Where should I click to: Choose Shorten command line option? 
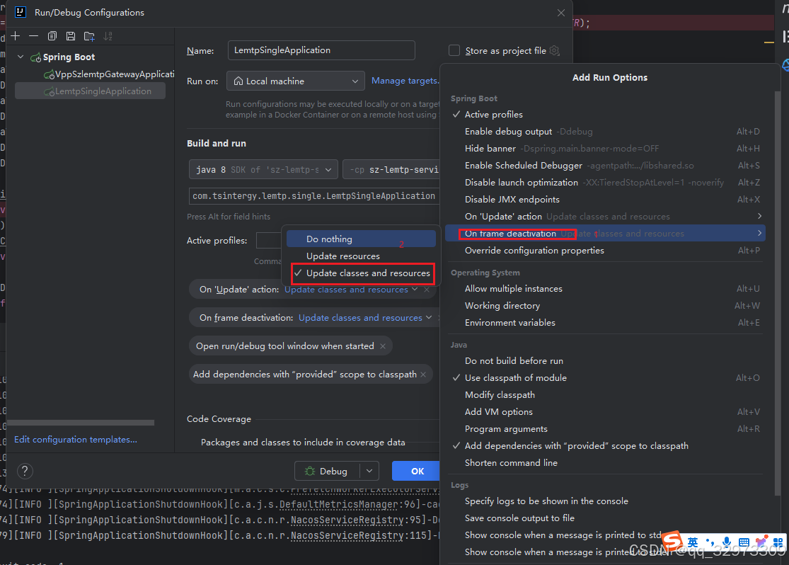605,463
